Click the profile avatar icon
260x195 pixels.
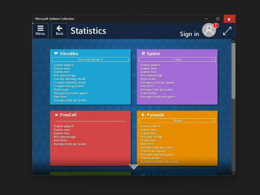coord(209,30)
